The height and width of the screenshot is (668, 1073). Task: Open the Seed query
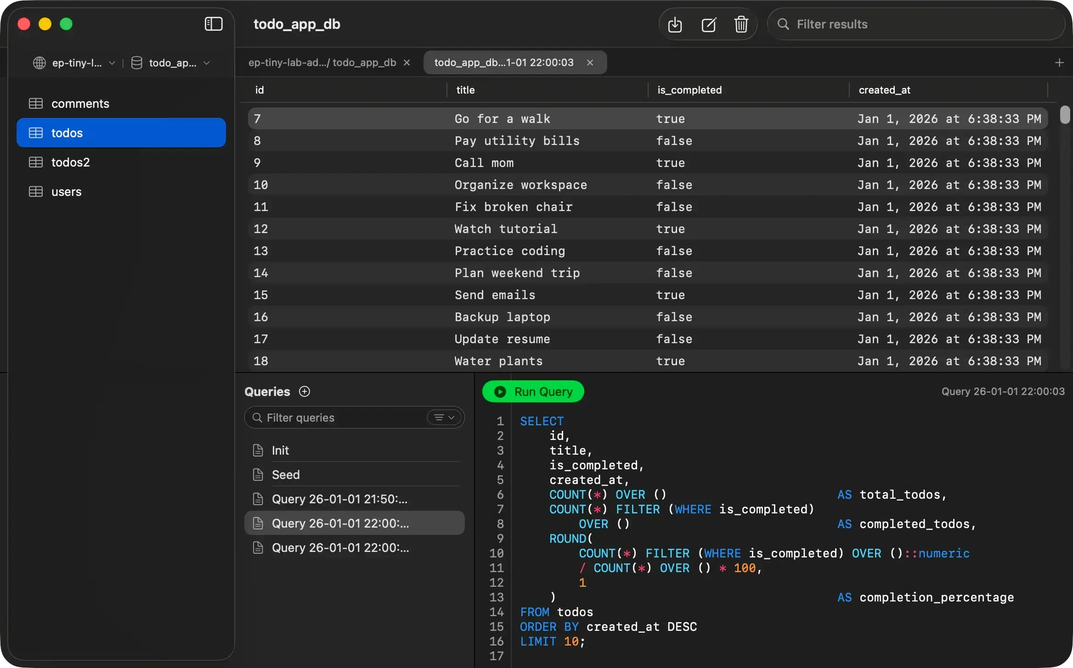[285, 474]
